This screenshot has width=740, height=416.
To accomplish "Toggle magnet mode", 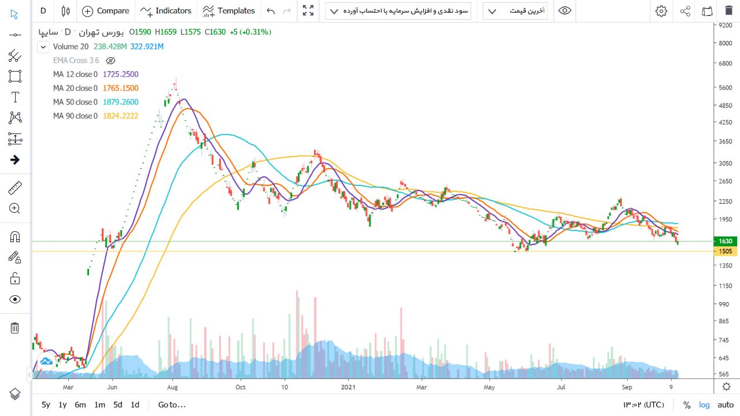I will click(x=15, y=237).
